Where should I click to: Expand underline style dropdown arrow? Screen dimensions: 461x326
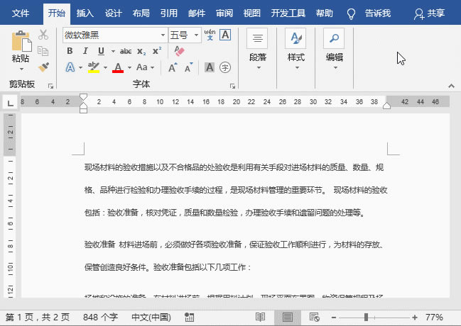point(113,51)
